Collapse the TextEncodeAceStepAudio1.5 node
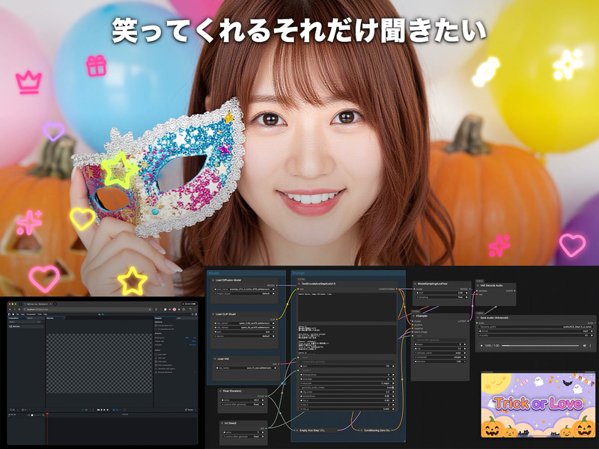599x449 pixels. click(x=299, y=284)
